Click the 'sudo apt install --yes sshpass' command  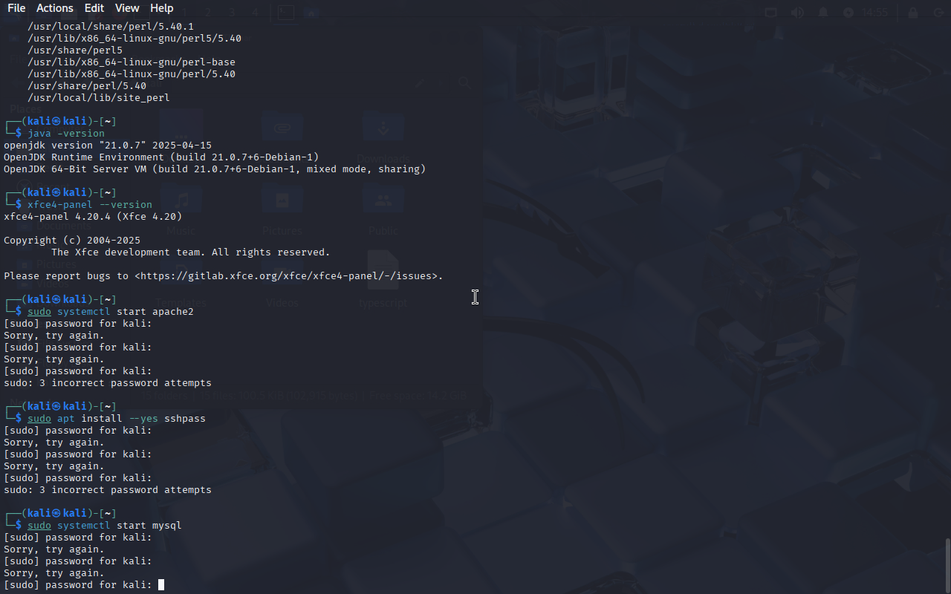(117, 419)
